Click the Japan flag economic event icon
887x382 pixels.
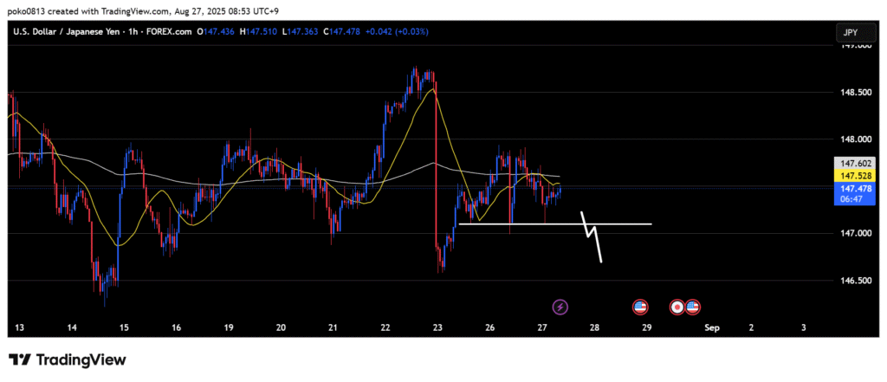(x=677, y=307)
